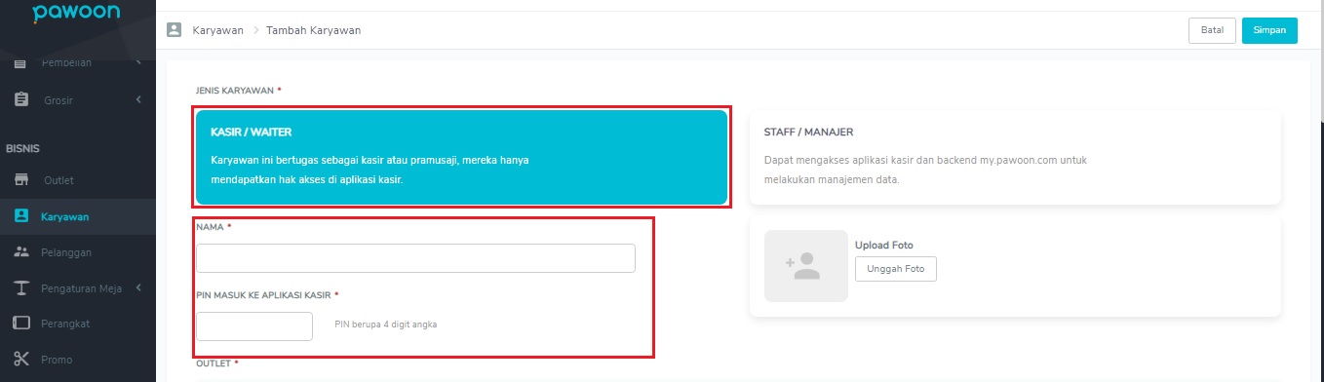
Task: Click the Grosir clipboard icon
Action: click(x=21, y=99)
